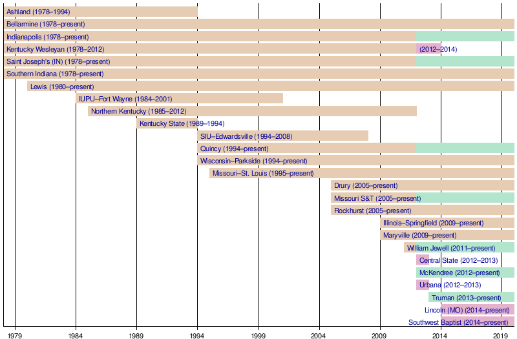Click the green segment of the Indianapolis bar
517x339 pixels.
point(465,37)
